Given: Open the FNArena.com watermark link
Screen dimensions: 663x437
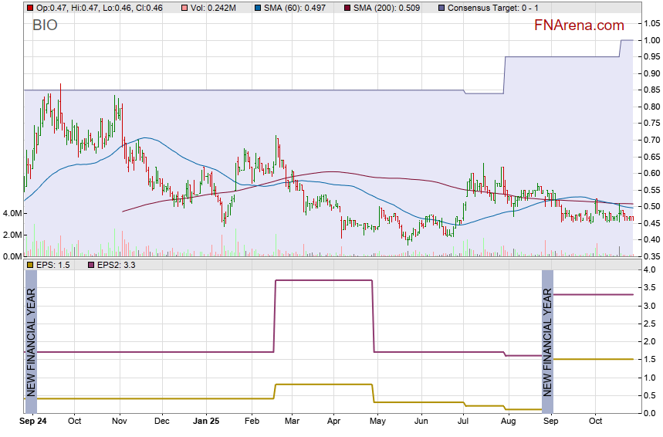Looking at the screenshot, I should pos(579,25).
